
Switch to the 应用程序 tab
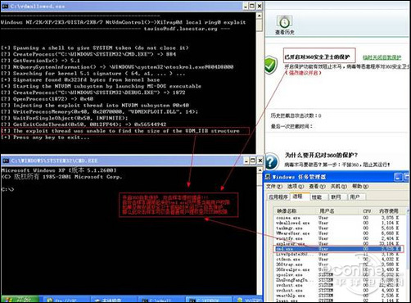[x=278, y=197]
